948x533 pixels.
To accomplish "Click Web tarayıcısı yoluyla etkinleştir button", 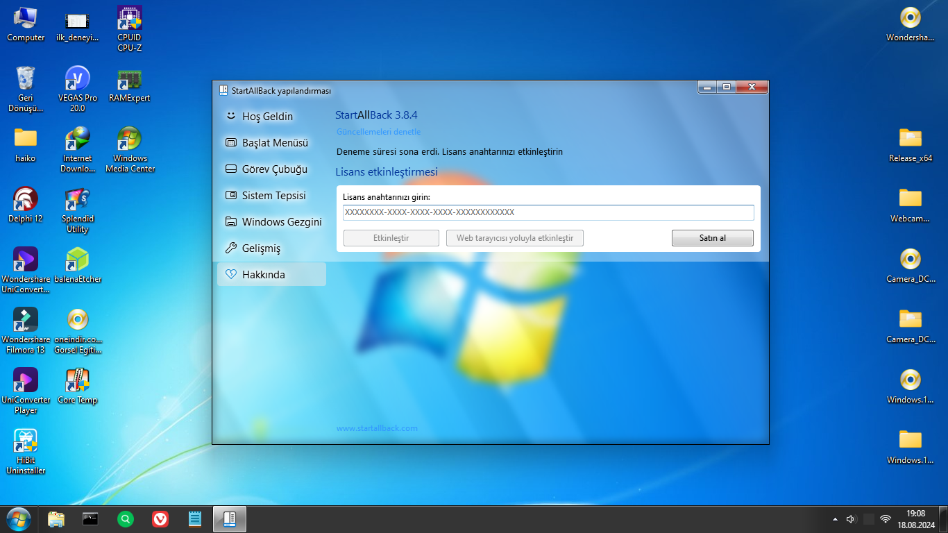I will (x=515, y=238).
